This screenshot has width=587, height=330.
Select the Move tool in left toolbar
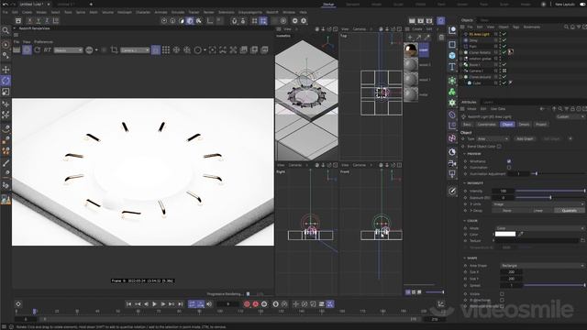[x=6, y=70]
